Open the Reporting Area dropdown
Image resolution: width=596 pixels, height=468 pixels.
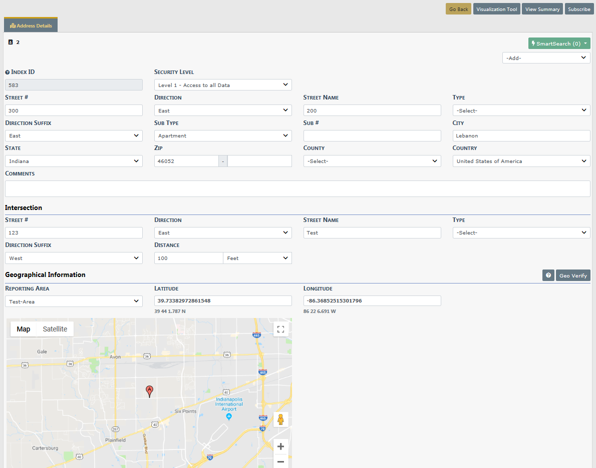74,301
